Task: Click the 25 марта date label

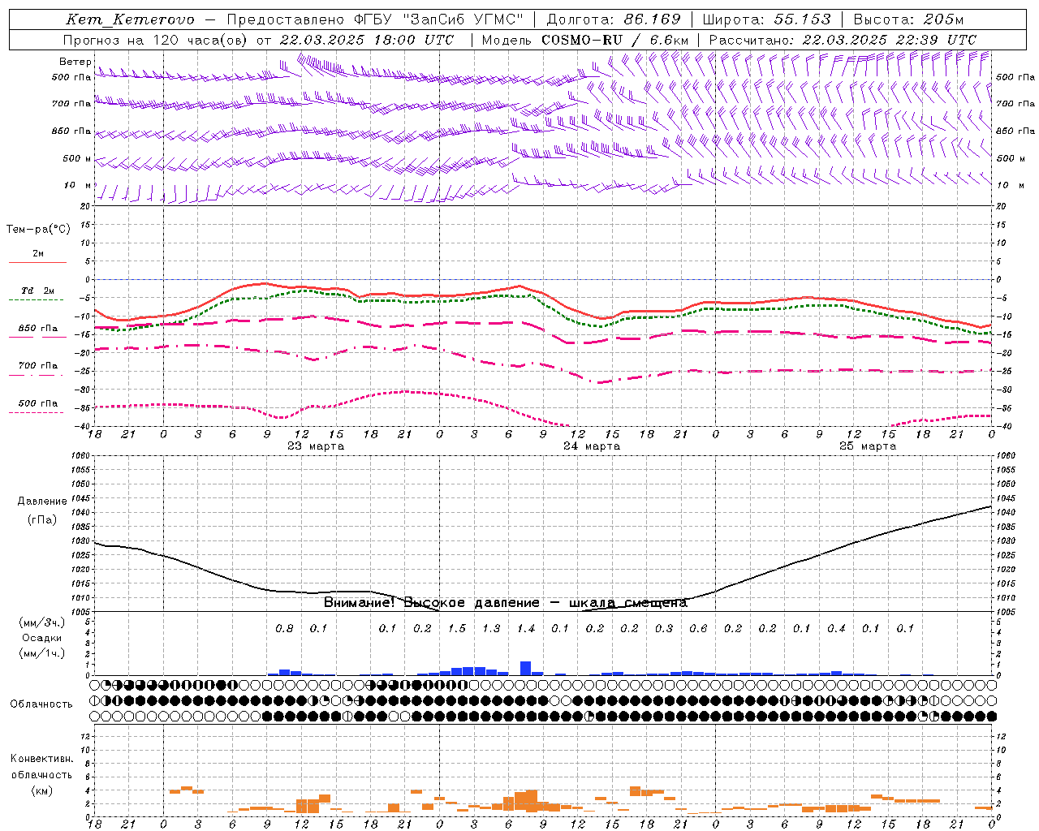Action: (868, 446)
